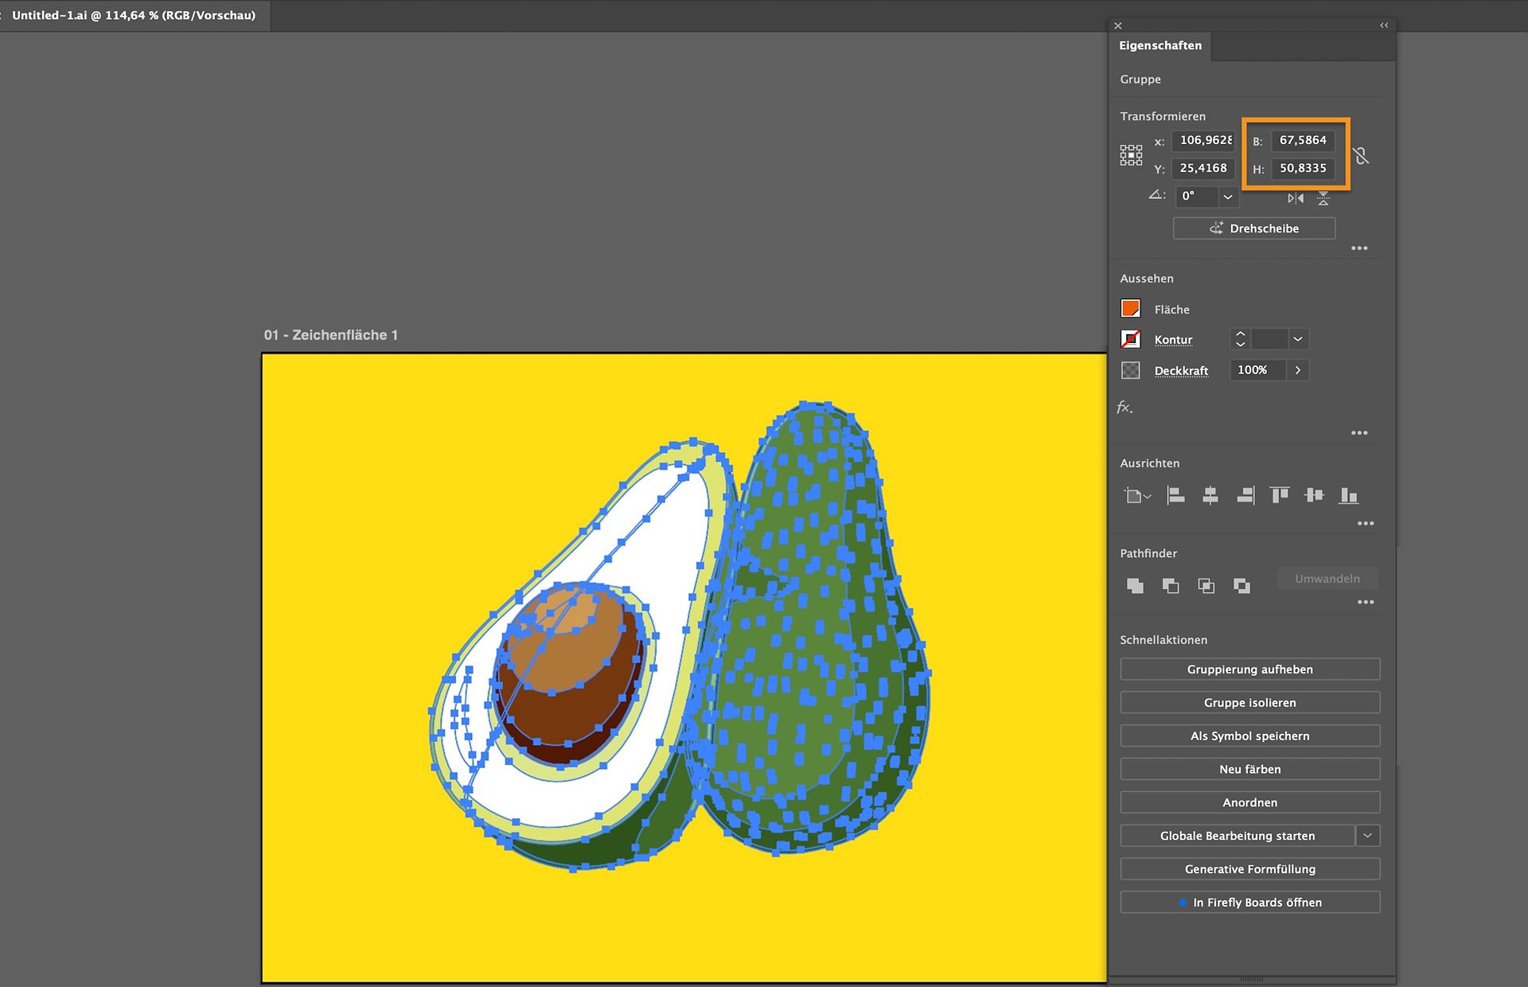The height and width of the screenshot is (987, 1528).
Task: Click the X position field
Action: click(1203, 140)
